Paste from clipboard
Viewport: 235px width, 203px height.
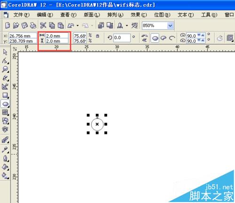point(61,25)
